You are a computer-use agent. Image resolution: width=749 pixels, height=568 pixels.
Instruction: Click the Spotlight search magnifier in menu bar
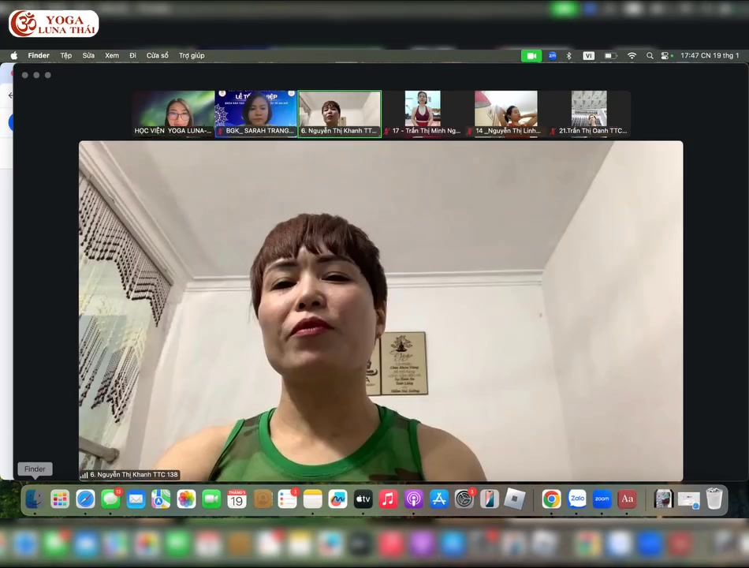(x=650, y=56)
